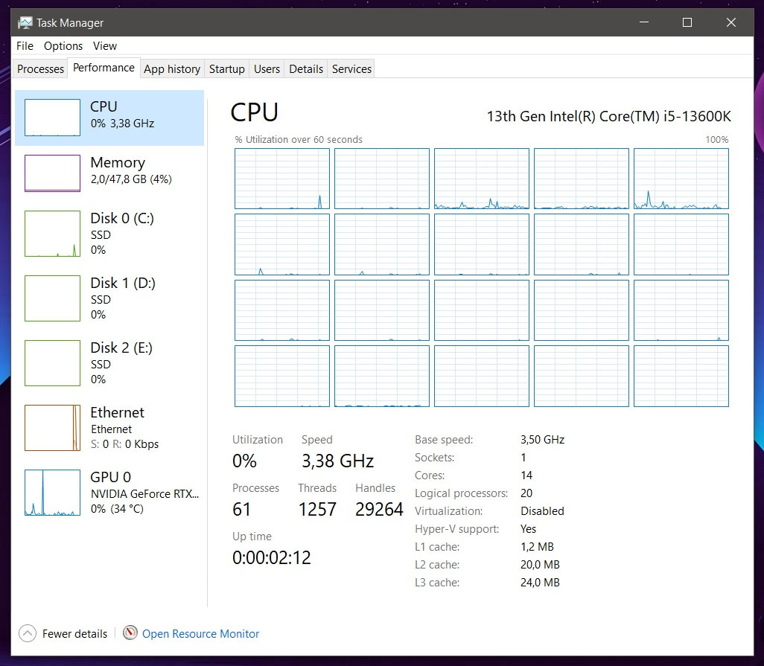Select the CPU mini graph thumbnail

[x=52, y=118]
